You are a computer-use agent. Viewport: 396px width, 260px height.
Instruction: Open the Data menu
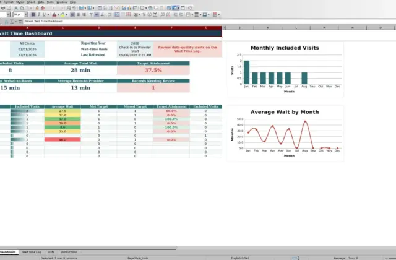click(41, 2)
